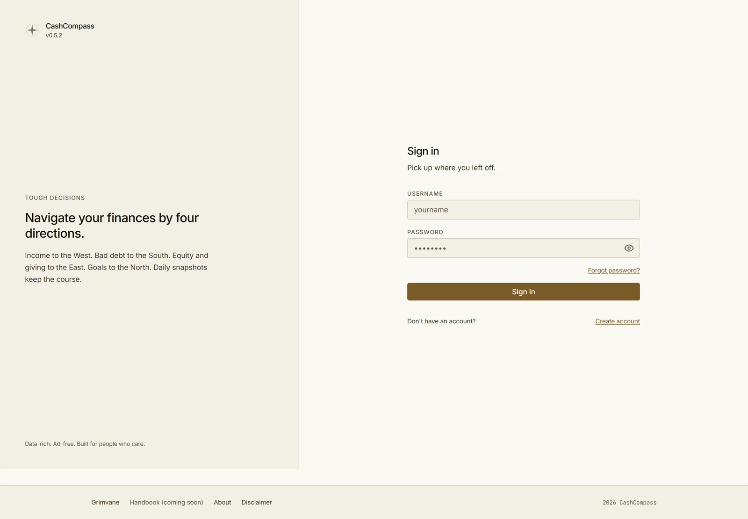Screen dimensions: 748x519
Task: Open the Forgot password? link
Action: click(614, 270)
